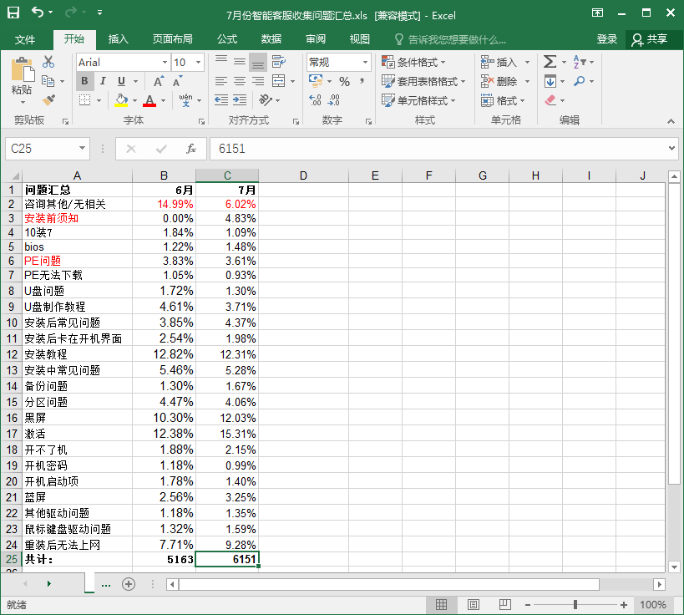Click the Cut scissors icon
Screen dimensions: 684x615
pos(48,62)
